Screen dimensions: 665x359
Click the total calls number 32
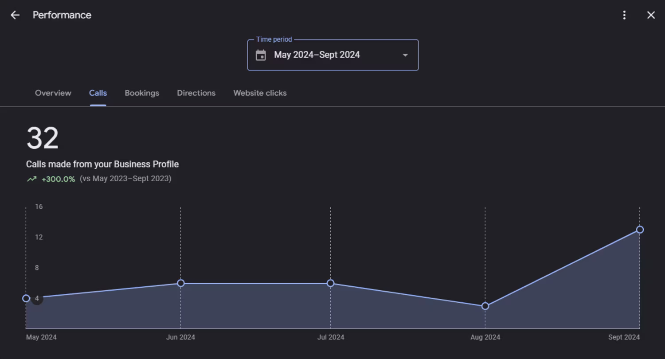43,138
